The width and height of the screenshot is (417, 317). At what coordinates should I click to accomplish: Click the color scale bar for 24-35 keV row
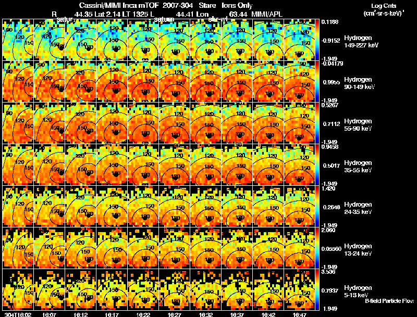317,207
